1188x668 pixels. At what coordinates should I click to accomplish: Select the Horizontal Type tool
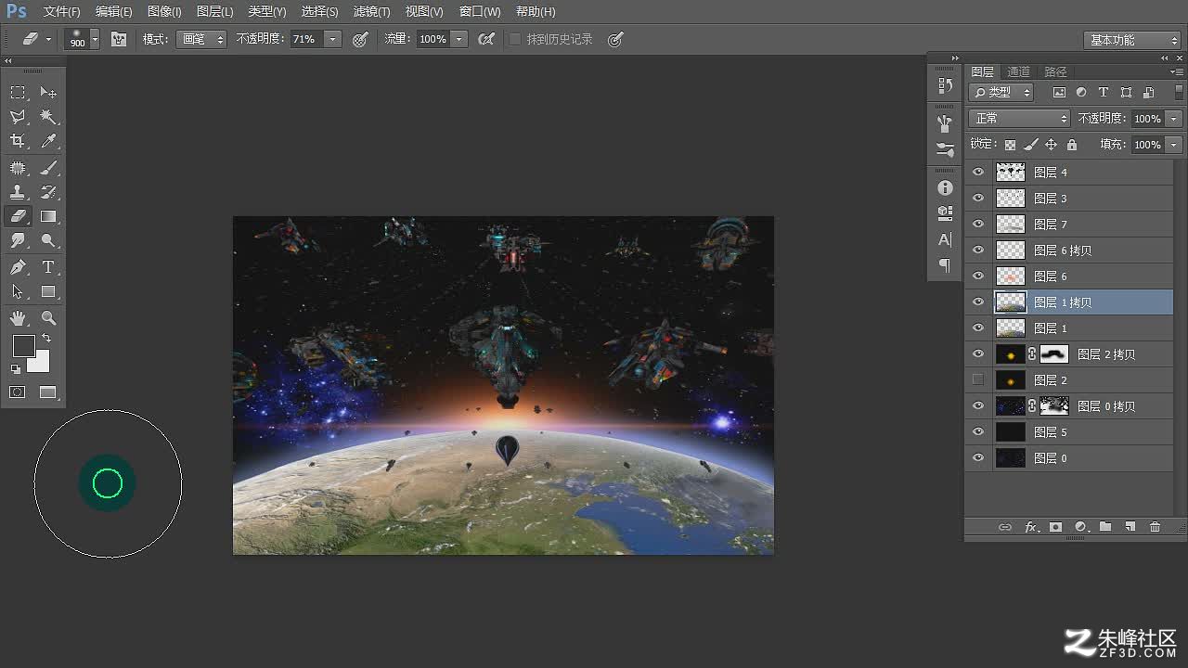[x=48, y=267]
